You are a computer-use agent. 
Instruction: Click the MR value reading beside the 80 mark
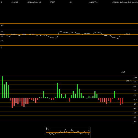[129, 81]
